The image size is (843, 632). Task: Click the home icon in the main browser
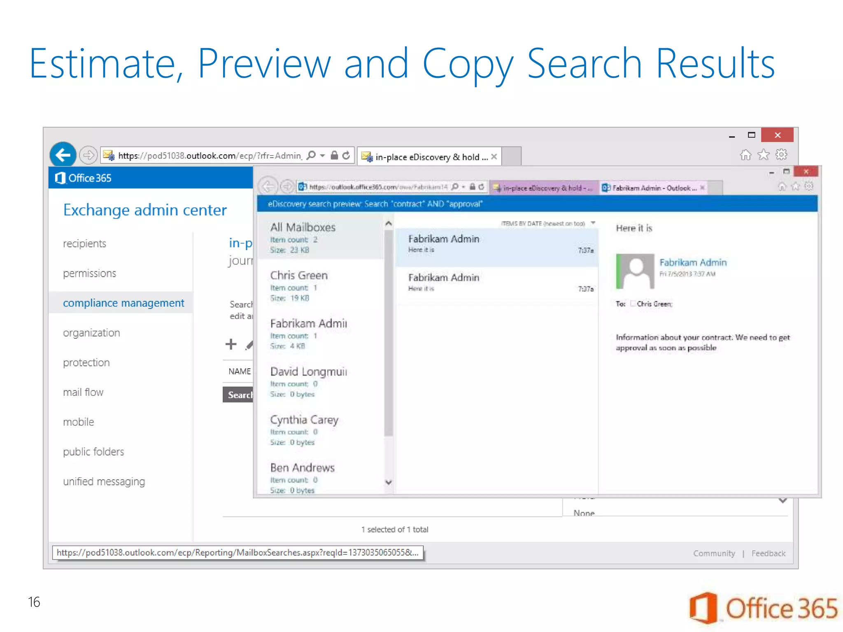745,155
